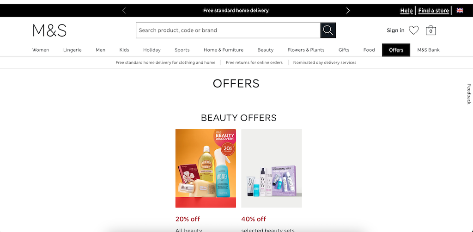
Task: Expand the Home & Furniture menu
Action: (224, 50)
